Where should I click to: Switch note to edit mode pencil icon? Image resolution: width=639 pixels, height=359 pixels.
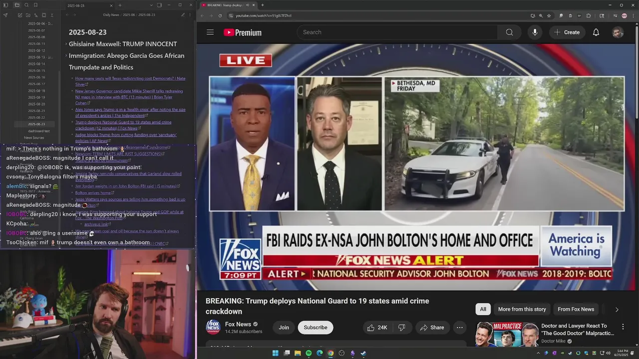click(x=183, y=15)
